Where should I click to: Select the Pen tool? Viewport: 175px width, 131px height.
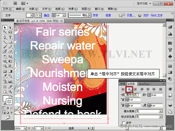click(5, 37)
